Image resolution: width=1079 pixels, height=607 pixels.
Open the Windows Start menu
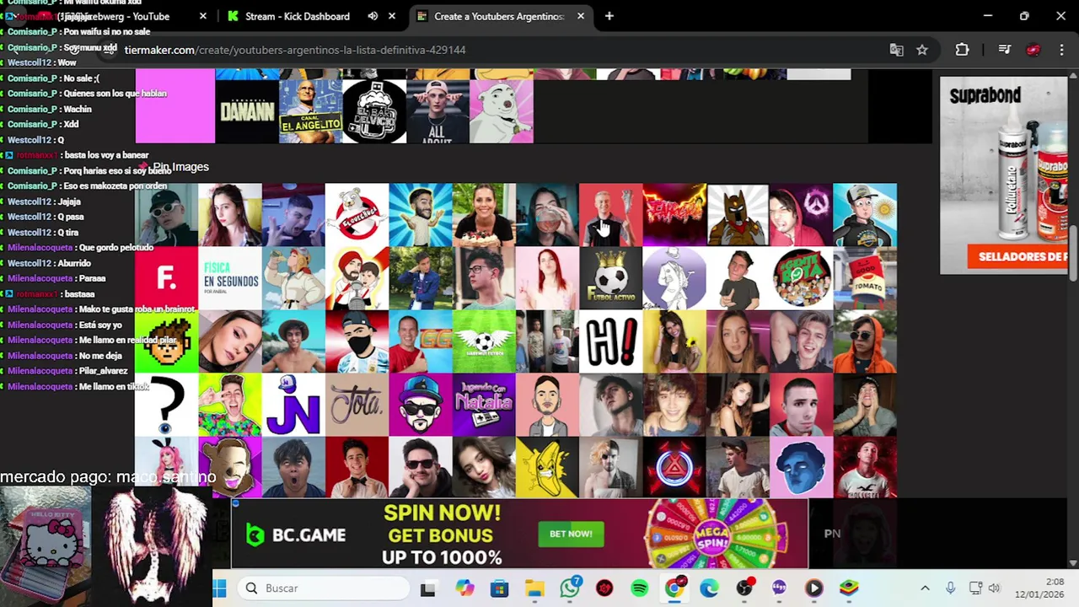click(x=221, y=588)
